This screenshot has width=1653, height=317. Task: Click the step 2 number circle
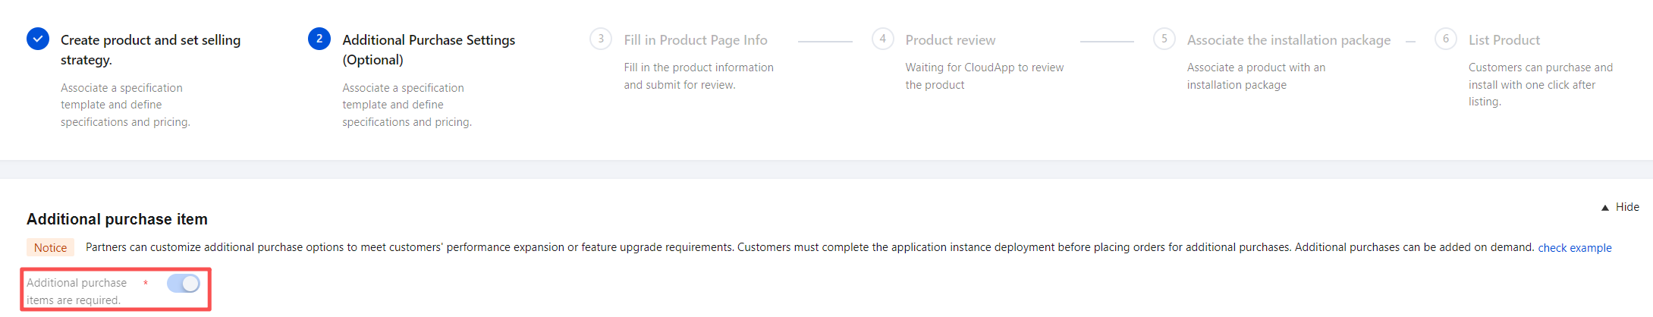pos(319,39)
